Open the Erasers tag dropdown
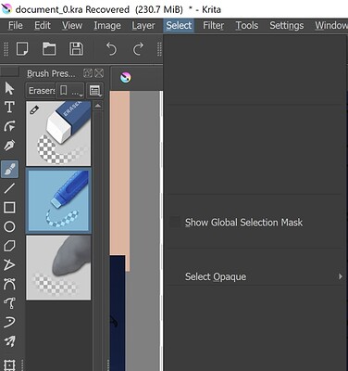 point(42,91)
